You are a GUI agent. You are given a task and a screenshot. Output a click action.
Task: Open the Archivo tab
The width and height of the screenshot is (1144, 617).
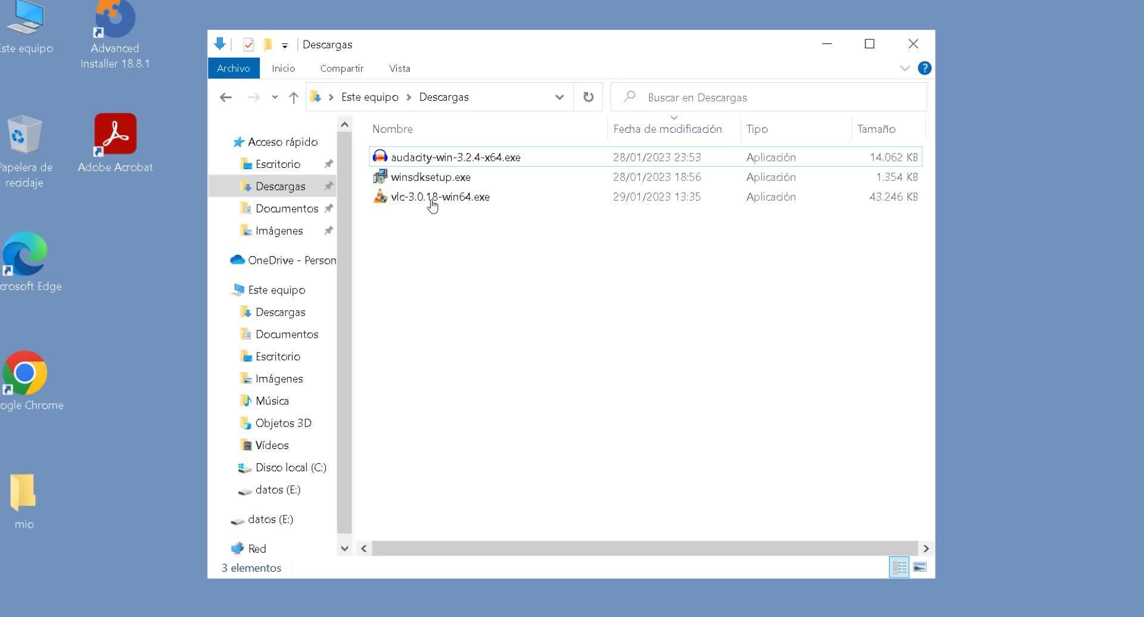[x=234, y=68]
